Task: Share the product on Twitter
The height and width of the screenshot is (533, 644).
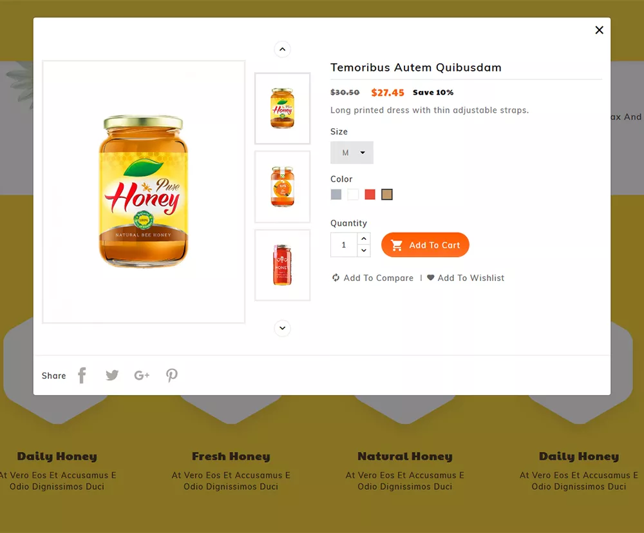Action: 111,375
